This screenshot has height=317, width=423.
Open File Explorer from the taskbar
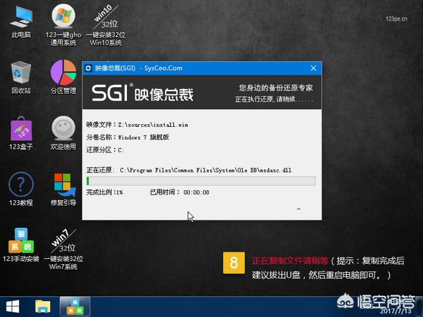43,306
